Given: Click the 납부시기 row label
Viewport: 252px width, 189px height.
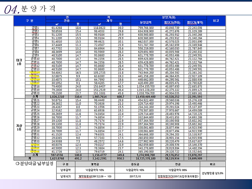Looking at the screenshot, I should coord(65,176).
